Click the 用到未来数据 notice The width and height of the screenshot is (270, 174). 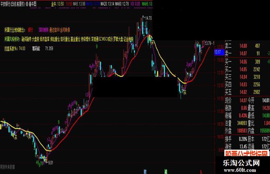tap(7, 167)
